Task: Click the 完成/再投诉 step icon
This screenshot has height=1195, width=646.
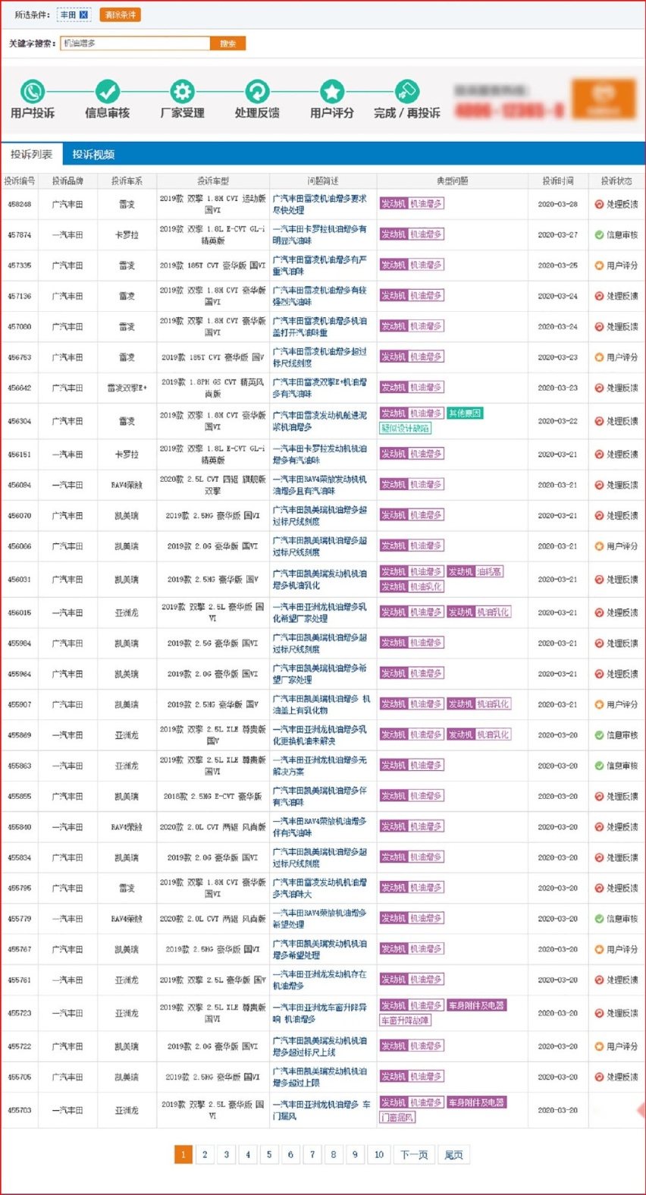Action: pyautogui.click(x=406, y=92)
